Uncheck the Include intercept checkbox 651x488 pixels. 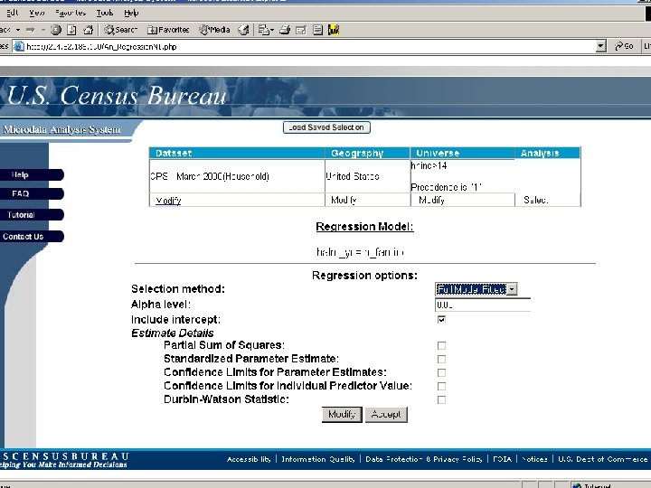441,320
